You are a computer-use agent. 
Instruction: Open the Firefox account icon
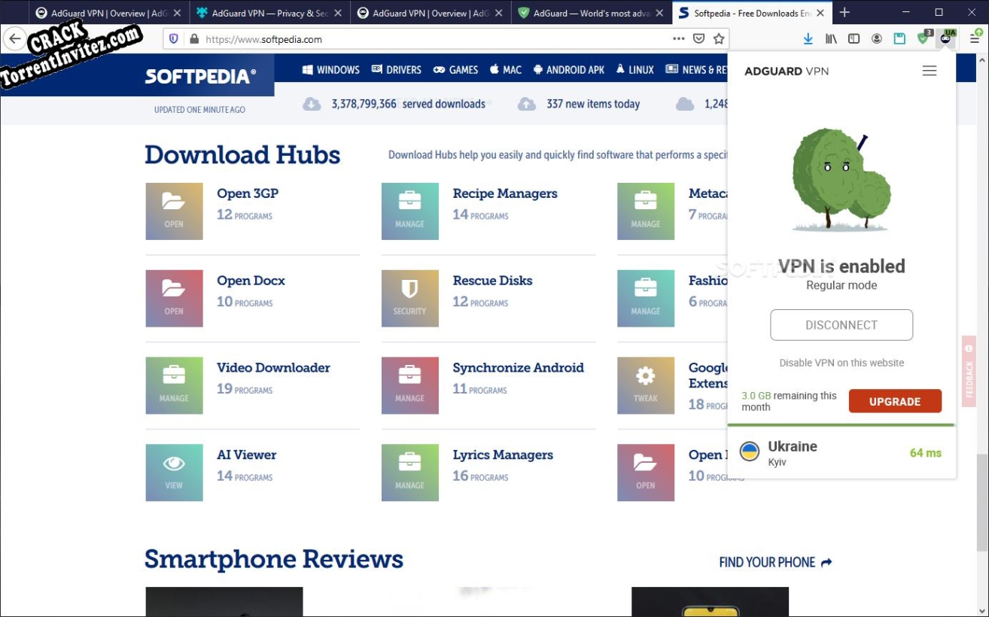876,38
